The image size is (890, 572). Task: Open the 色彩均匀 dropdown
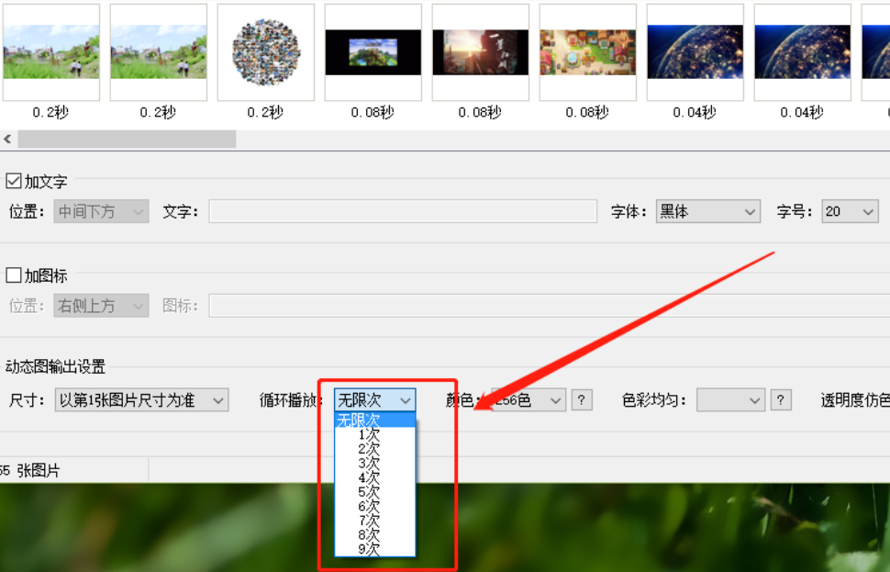(730, 400)
